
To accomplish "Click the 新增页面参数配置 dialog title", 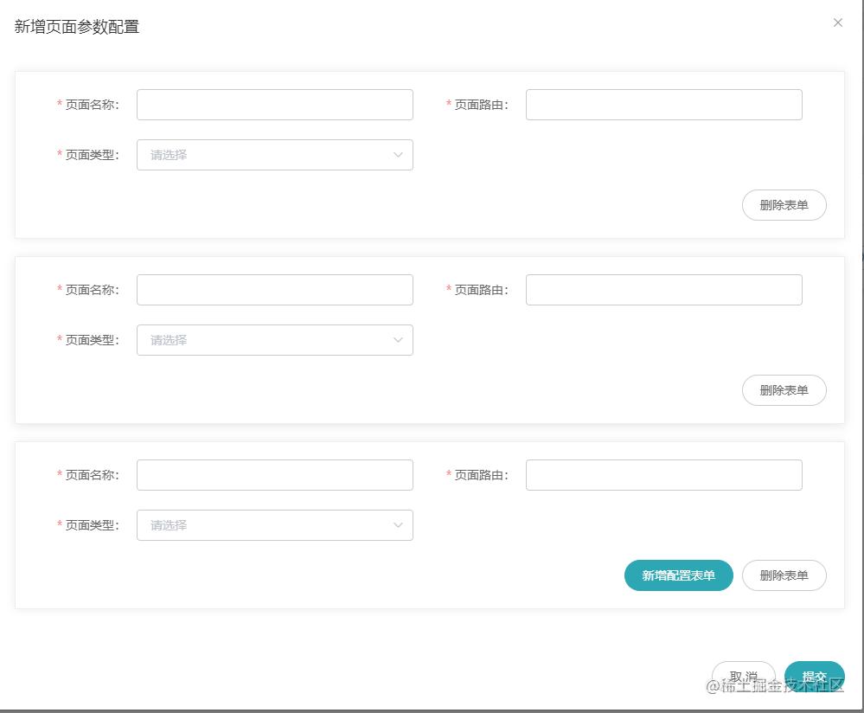I will (x=77, y=27).
